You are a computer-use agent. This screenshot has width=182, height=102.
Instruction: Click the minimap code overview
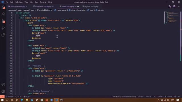point(172,18)
